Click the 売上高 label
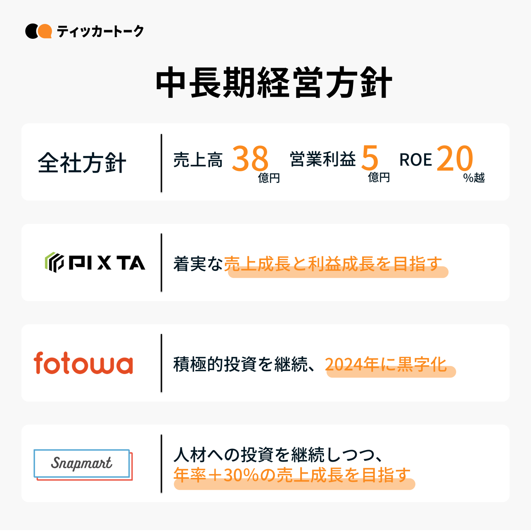Viewport: 531px width, 531px height. coord(198,160)
